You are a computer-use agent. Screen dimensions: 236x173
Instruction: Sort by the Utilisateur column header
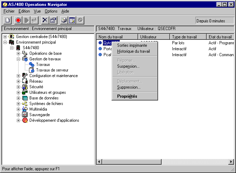click(x=154, y=37)
